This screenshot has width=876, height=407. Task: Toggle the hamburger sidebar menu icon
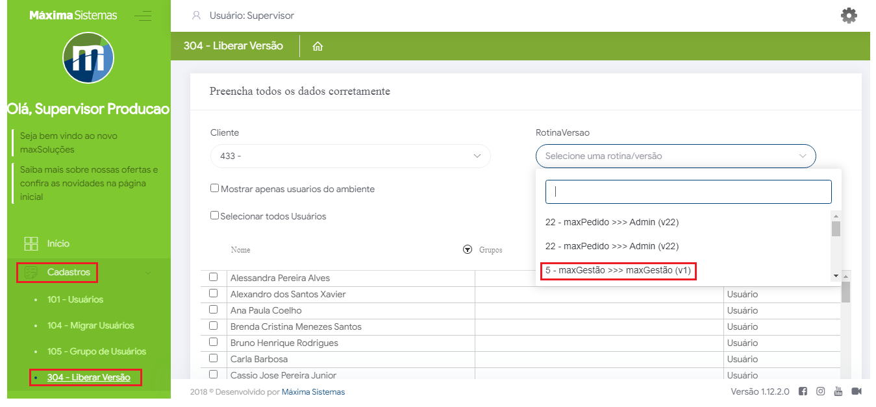tap(142, 16)
